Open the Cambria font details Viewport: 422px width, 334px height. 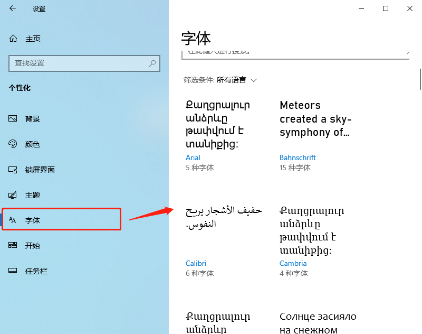[293, 263]
